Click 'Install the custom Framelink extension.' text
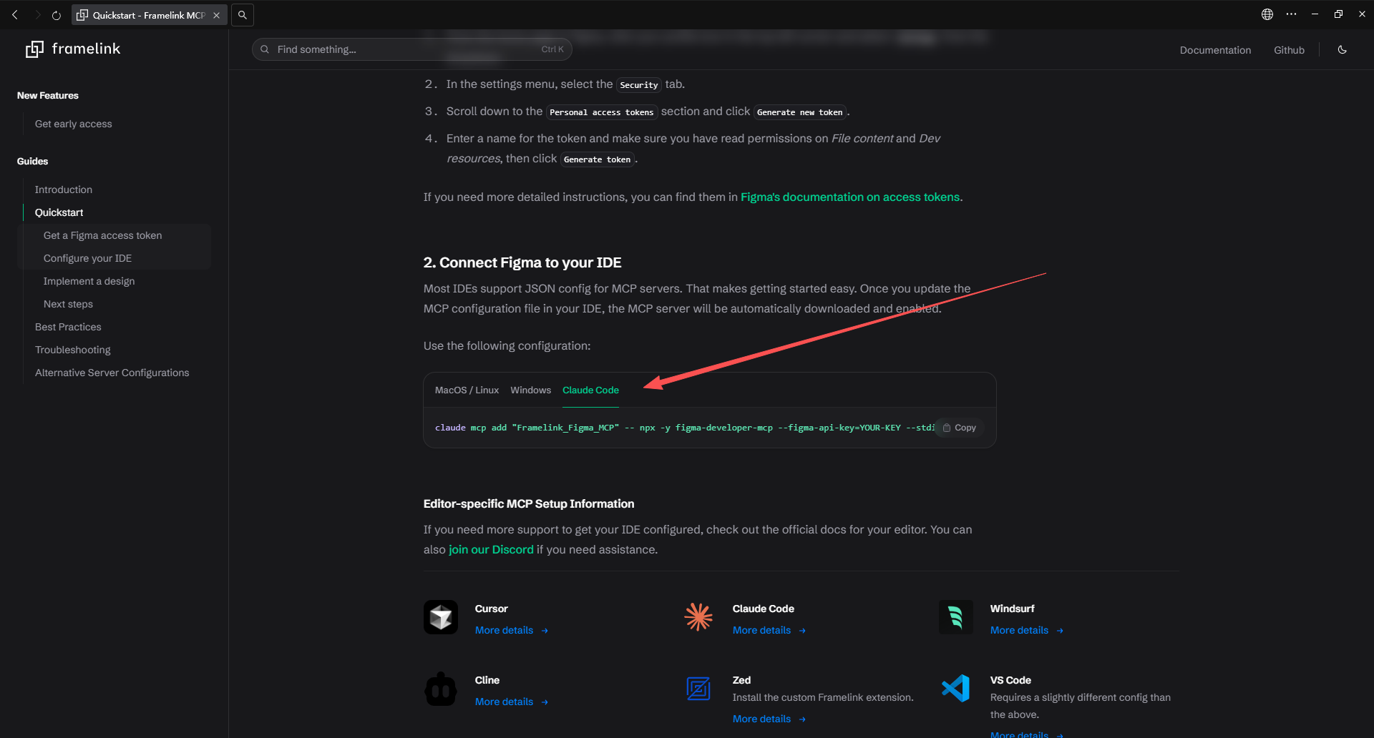 [x=823, y=697]
